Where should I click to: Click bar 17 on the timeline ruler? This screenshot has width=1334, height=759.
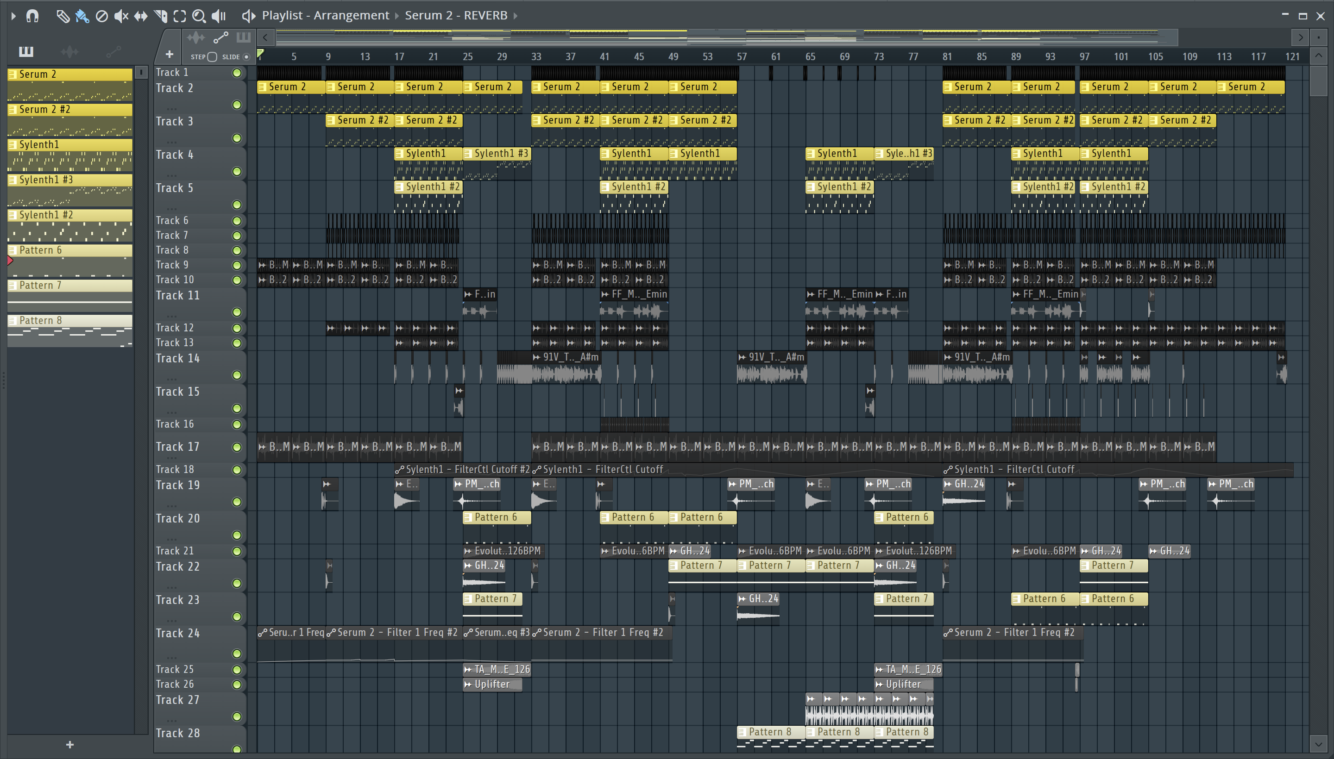pos(399,56)
